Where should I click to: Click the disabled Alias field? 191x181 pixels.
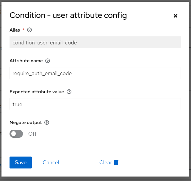click(x=95, y=43)
